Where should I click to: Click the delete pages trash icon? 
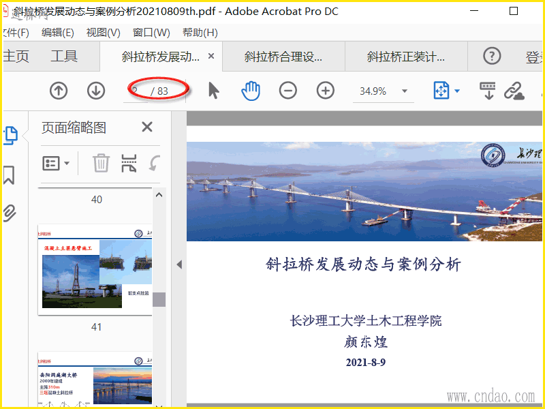[x=101, y=163]
